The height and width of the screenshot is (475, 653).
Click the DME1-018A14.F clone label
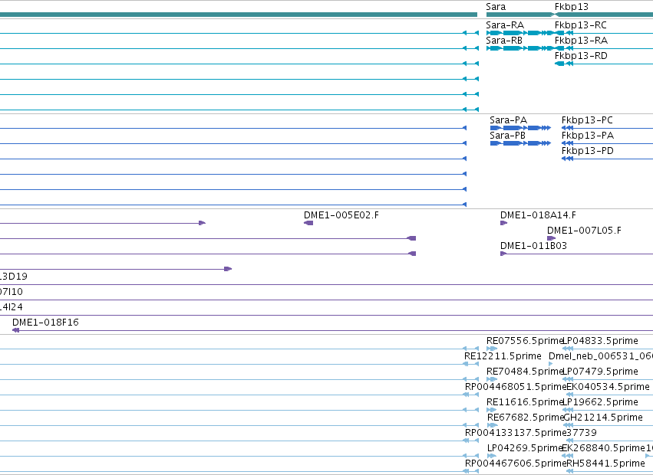(x=538, y=215)
